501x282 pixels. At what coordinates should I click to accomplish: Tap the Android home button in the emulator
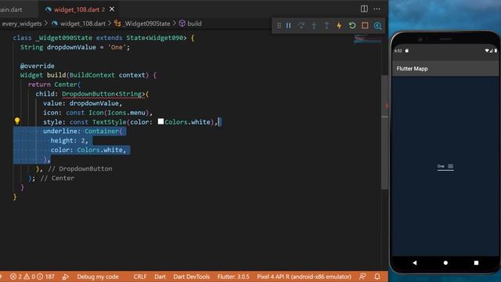pyautogui.click(x=445, y=263)
